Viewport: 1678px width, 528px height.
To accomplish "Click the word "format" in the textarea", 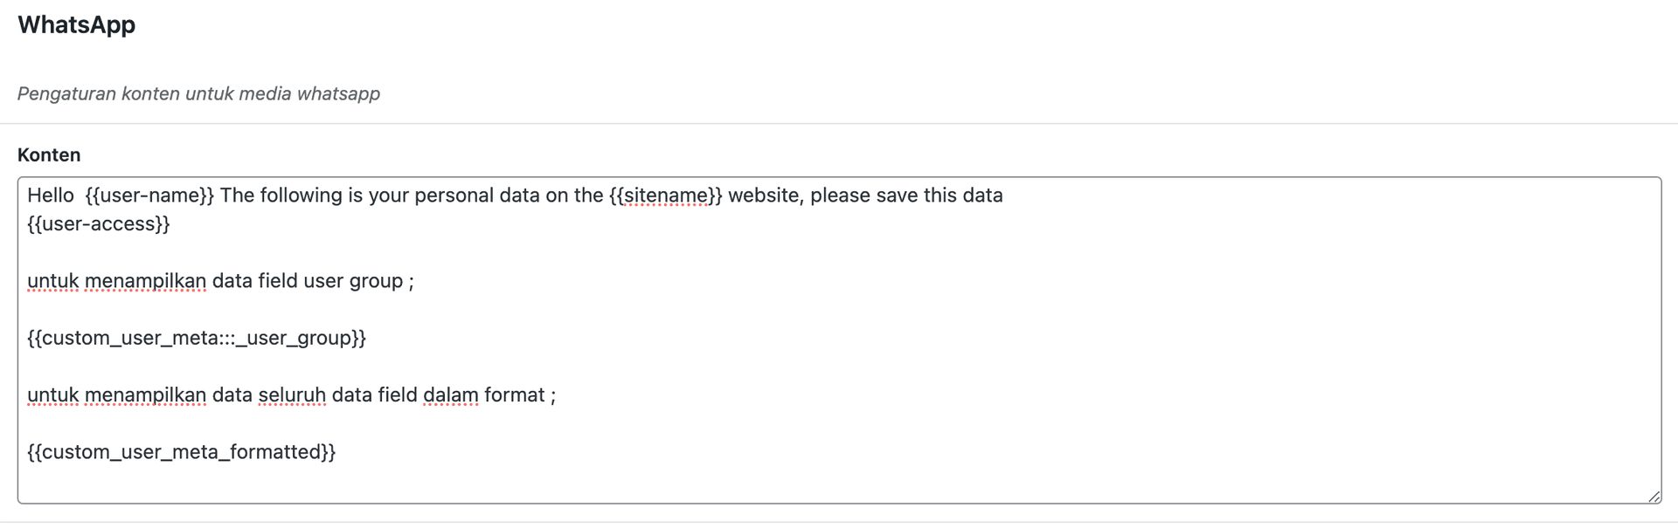I will (x=514, y=395).
